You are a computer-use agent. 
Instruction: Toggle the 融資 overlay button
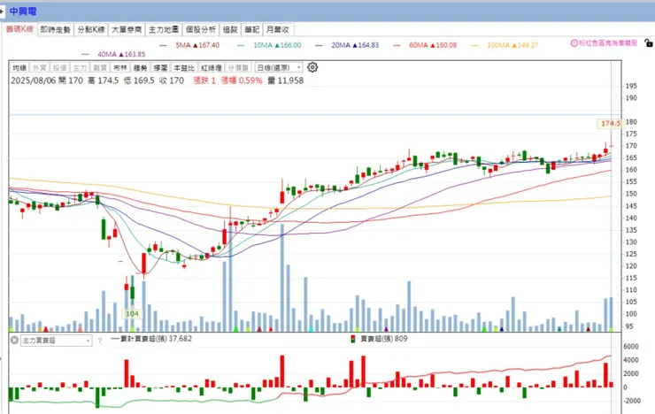click(99, 67)
